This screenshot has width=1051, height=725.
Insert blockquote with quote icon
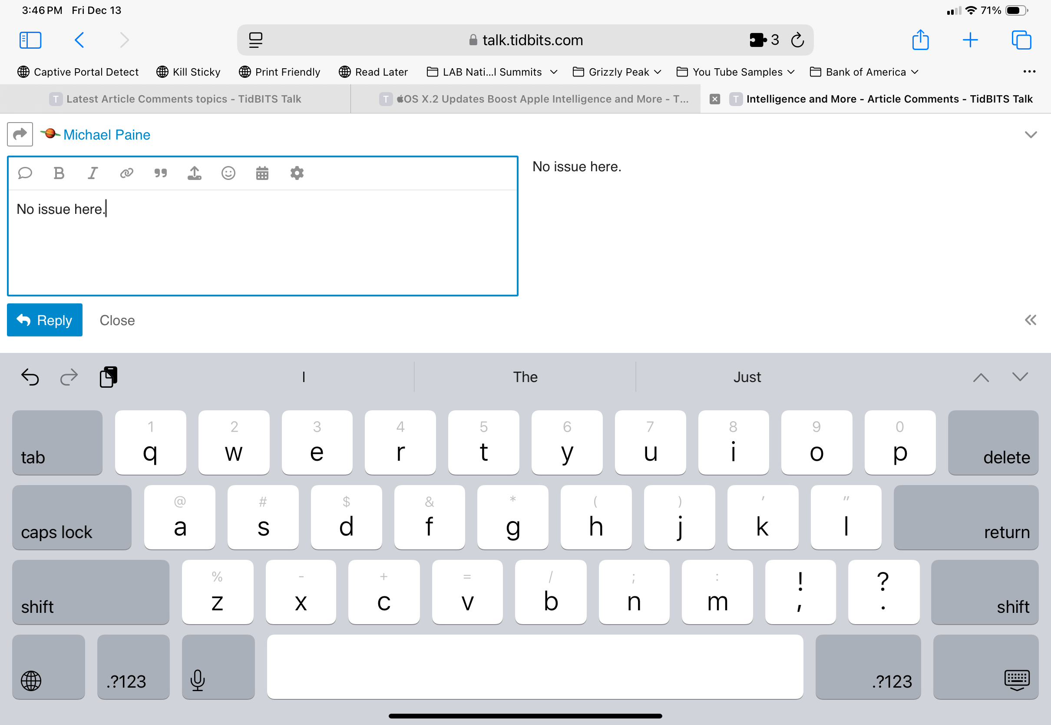pos(161,173)
